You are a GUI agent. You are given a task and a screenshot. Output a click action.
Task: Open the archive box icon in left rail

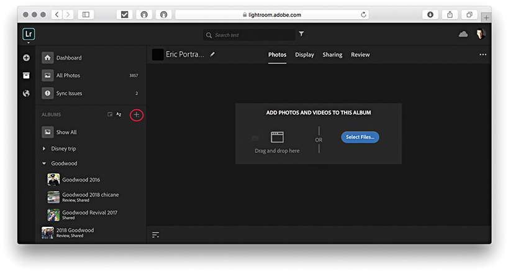(26, 76)
